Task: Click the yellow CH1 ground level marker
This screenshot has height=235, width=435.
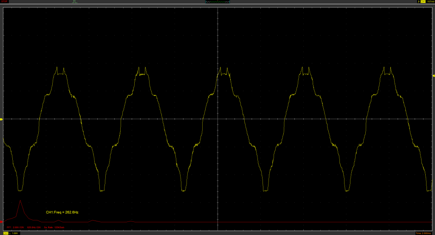Action: click(x=1, y=119)
